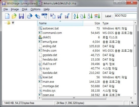Click status bar text 1440 KB free space

point(19,103)
